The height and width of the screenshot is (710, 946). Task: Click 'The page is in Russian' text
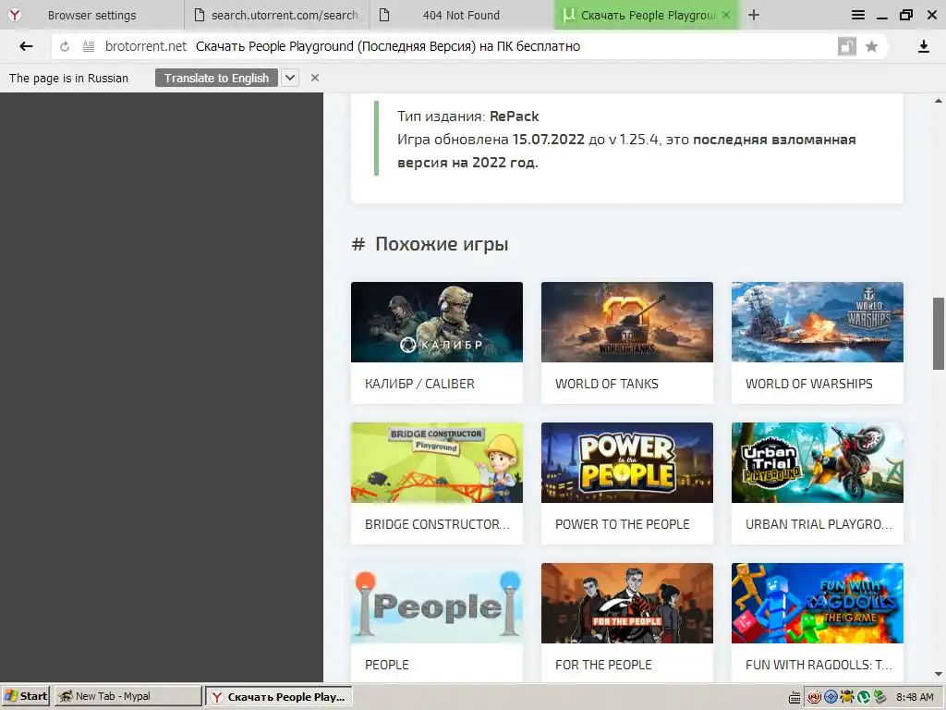tap(68, 79)
